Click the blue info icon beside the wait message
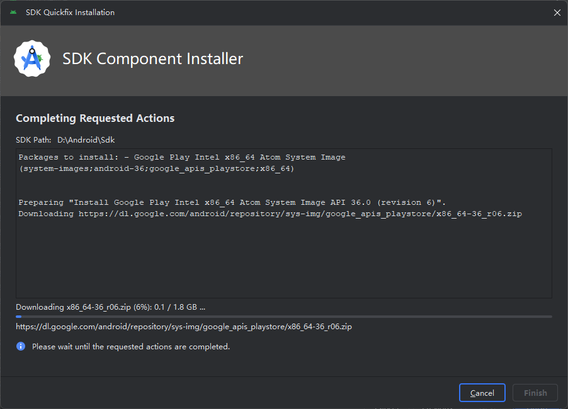The width and height of the screenshot is (568, 409). (x=21, y=346)
